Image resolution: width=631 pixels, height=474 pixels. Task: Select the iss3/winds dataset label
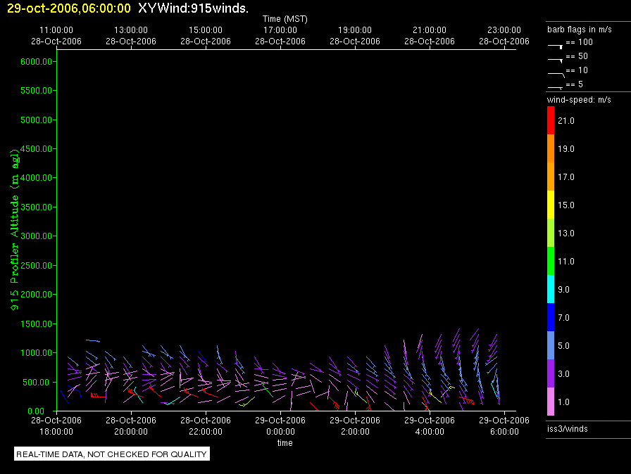[568, 428]
